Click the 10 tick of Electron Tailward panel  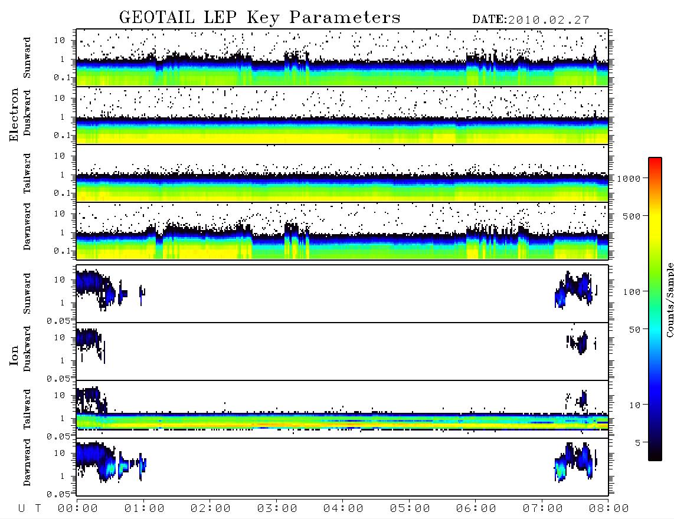pos(60,156)
